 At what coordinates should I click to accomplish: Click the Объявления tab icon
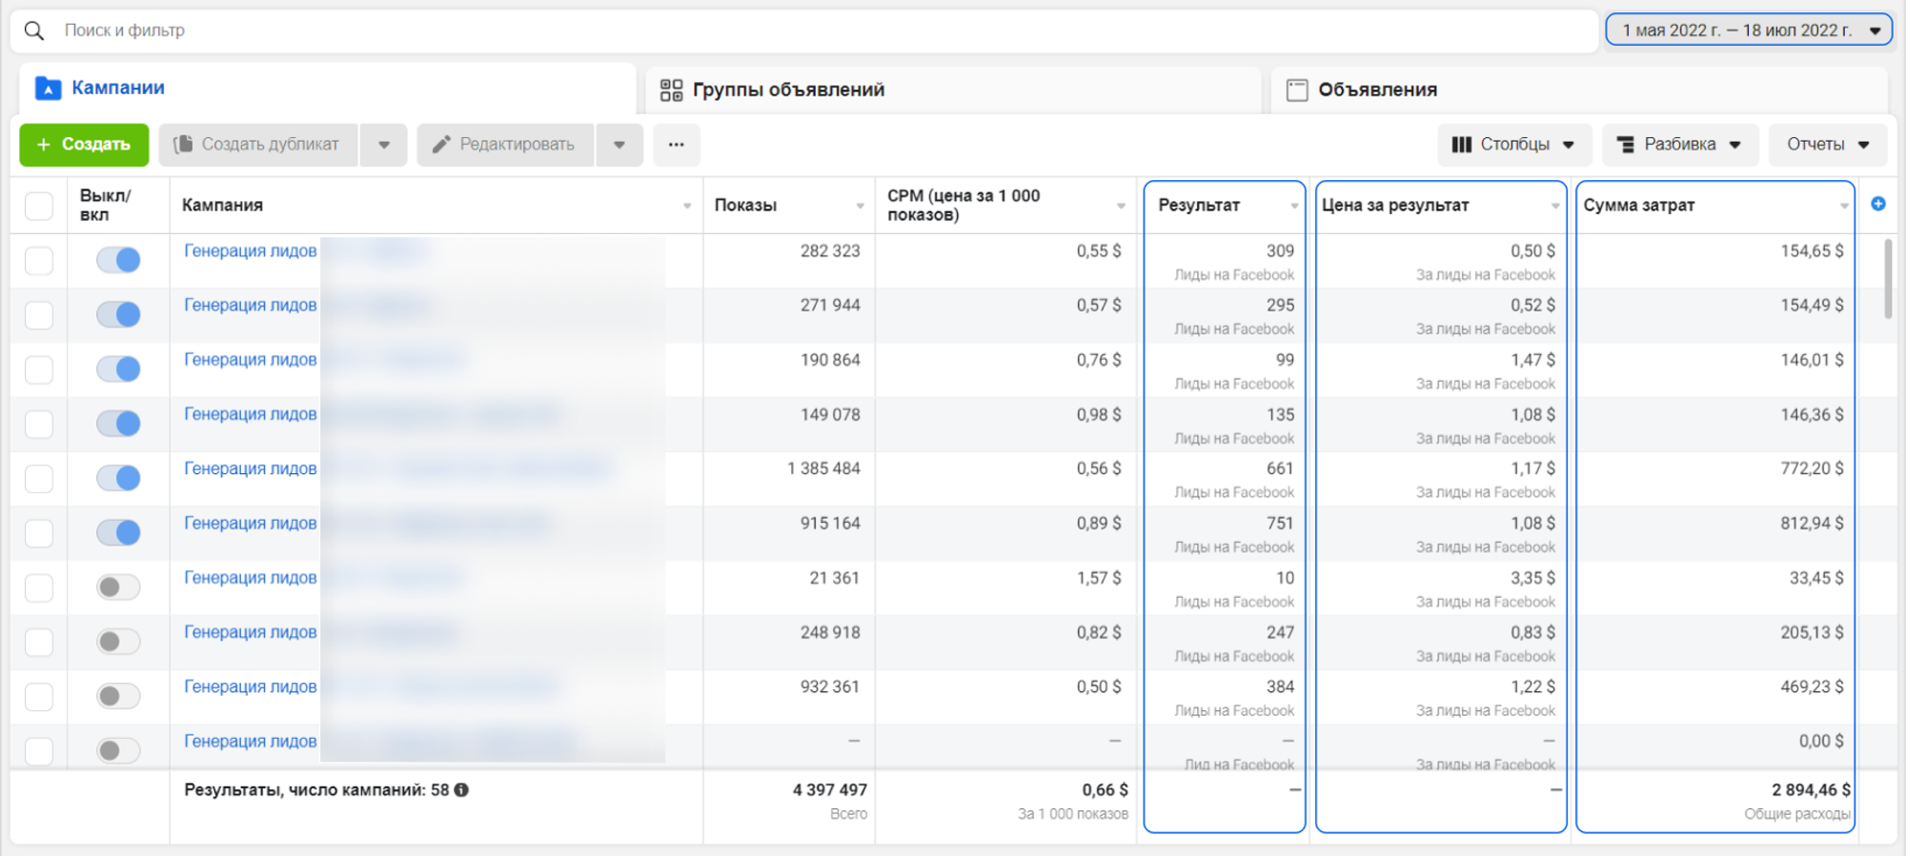[1297, 90]
